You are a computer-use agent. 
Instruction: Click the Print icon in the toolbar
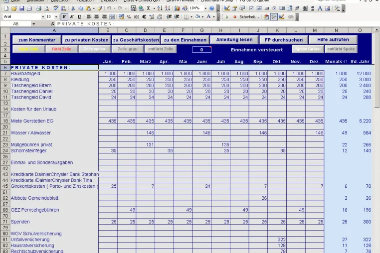[38, 8]
